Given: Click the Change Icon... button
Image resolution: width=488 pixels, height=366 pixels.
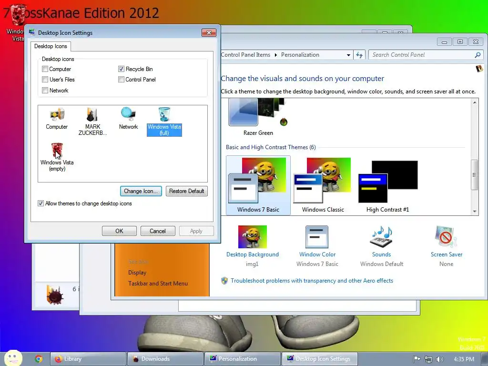Looking at the screenshot, I should [x=141, y=191].
